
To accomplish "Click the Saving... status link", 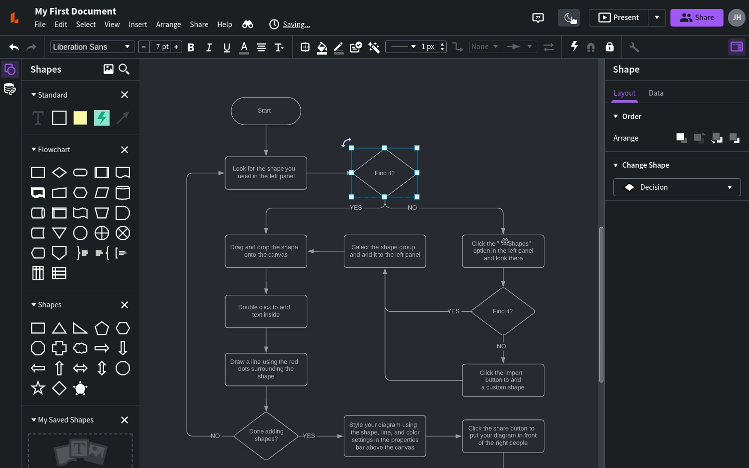I will point(296,25).
